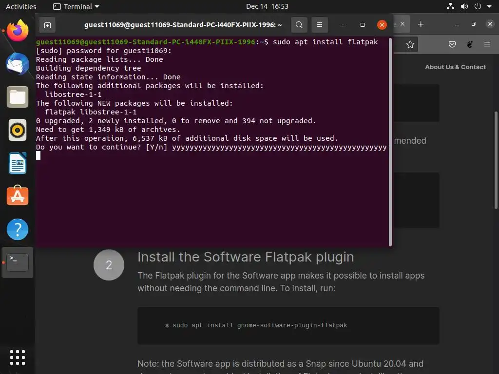This screenshot has height=374, width=499.
Task: Open the Files manager dock icon
Action: tap(18, 97)
